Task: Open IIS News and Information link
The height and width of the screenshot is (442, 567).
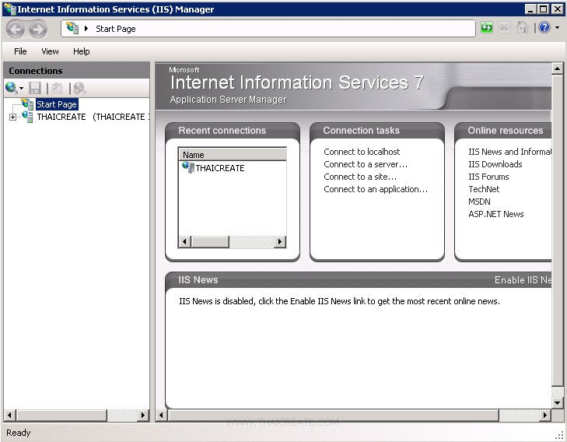Action: (510, 152)
